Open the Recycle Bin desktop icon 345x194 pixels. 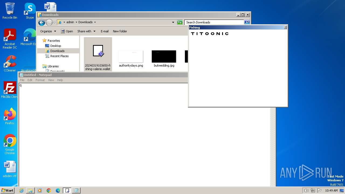click(10, 11)
